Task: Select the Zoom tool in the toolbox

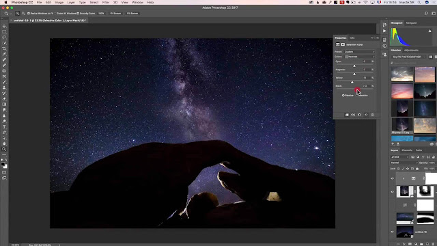Action: 4,149
